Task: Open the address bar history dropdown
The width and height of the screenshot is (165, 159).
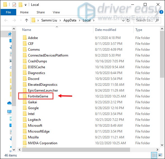Action: coord(123,21)
